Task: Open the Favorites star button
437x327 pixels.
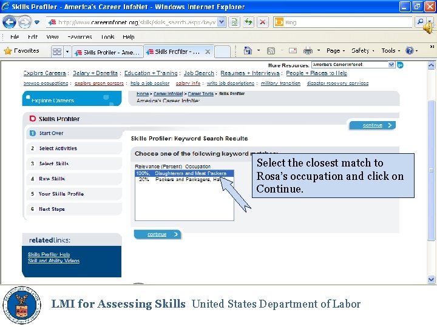Action: coord(21,51)
